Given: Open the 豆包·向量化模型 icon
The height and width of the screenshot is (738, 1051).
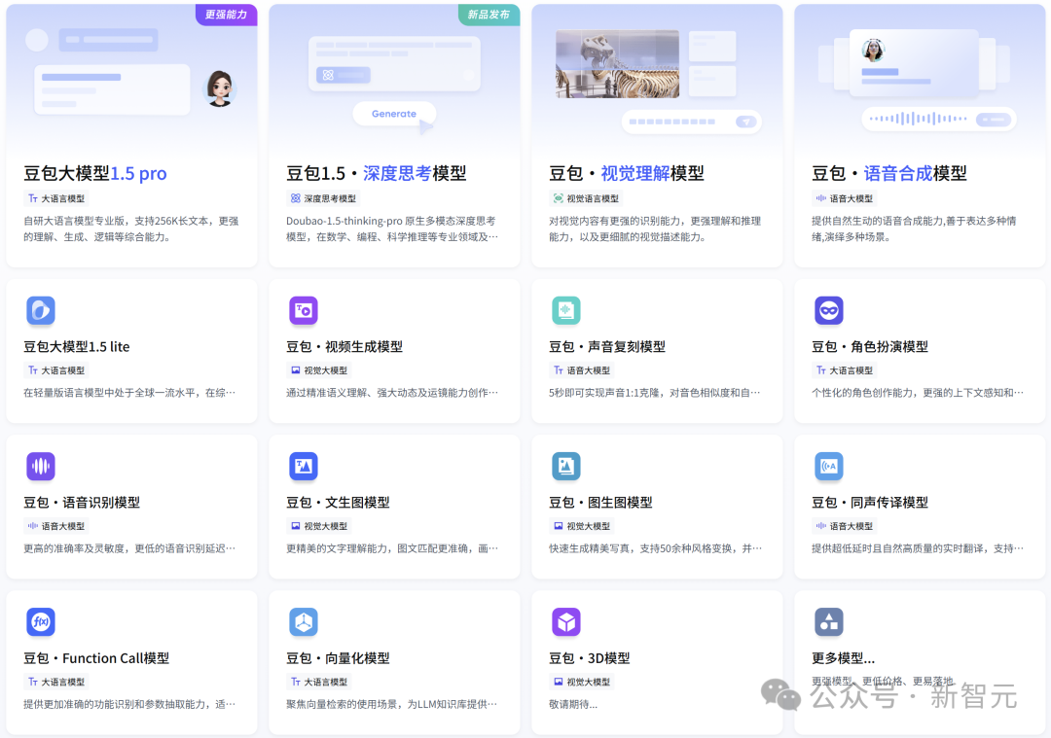Looking at the screenshot, I should pos(304,621).
